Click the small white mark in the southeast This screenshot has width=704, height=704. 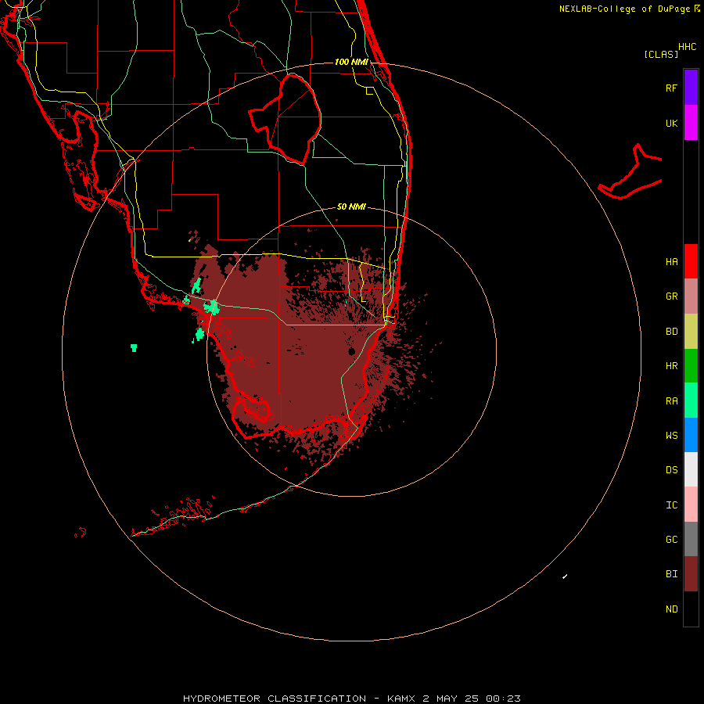click(x=565, y=576)
